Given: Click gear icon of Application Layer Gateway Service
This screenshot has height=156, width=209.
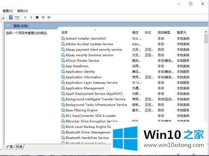Looking at the screenshot, I should (x=63, y=83).
